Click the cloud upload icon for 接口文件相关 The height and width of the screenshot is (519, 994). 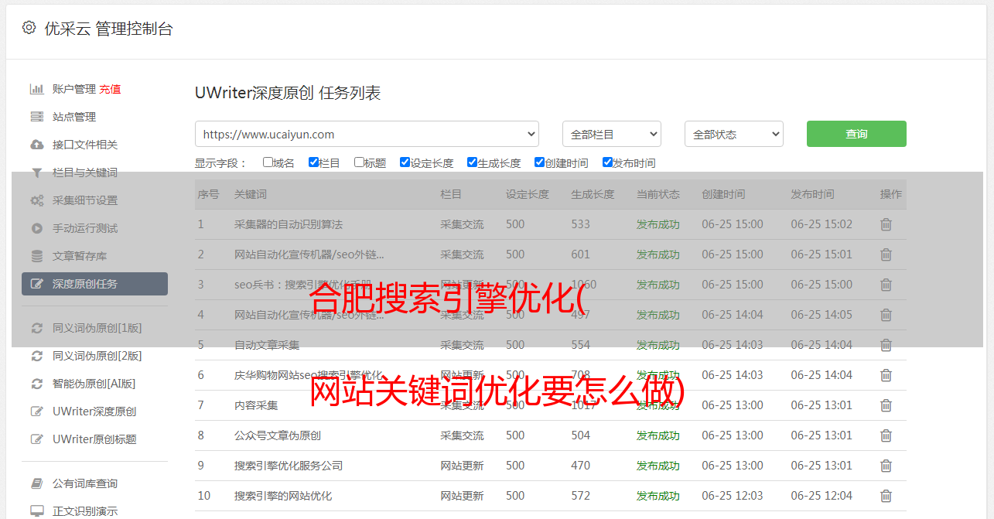[36, 145]
